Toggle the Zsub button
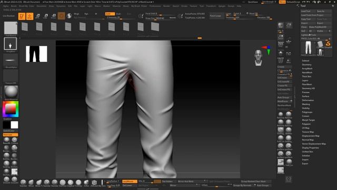Viewport: 337px width, 190px height. pyautogui.click(x=118, y=14)
